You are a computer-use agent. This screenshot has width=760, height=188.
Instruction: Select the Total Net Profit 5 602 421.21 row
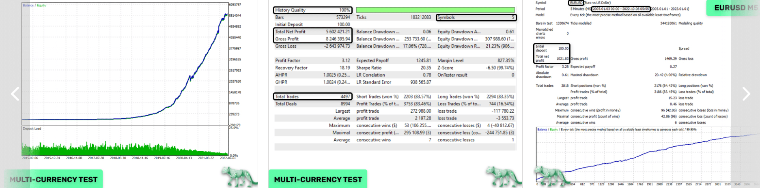[x=312, y=32]
